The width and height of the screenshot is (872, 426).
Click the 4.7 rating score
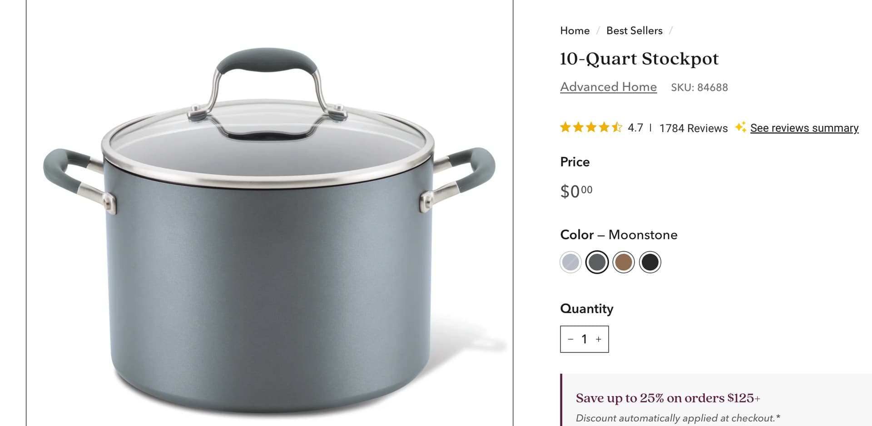pyautogui.click(x=635, y=128)
